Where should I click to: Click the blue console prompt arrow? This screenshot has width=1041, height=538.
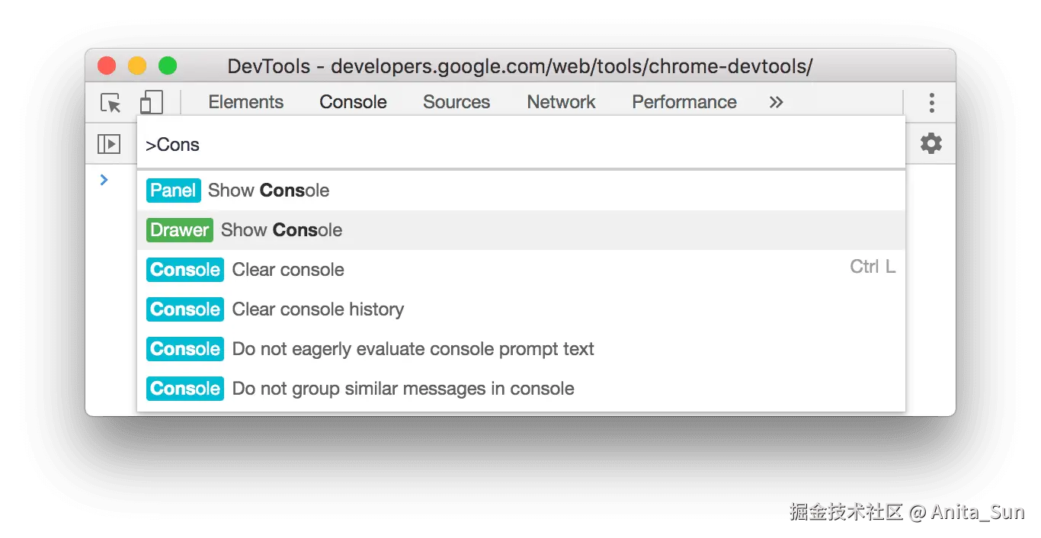point(104,180)
